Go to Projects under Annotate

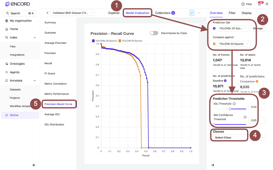(x=15, y=98)
